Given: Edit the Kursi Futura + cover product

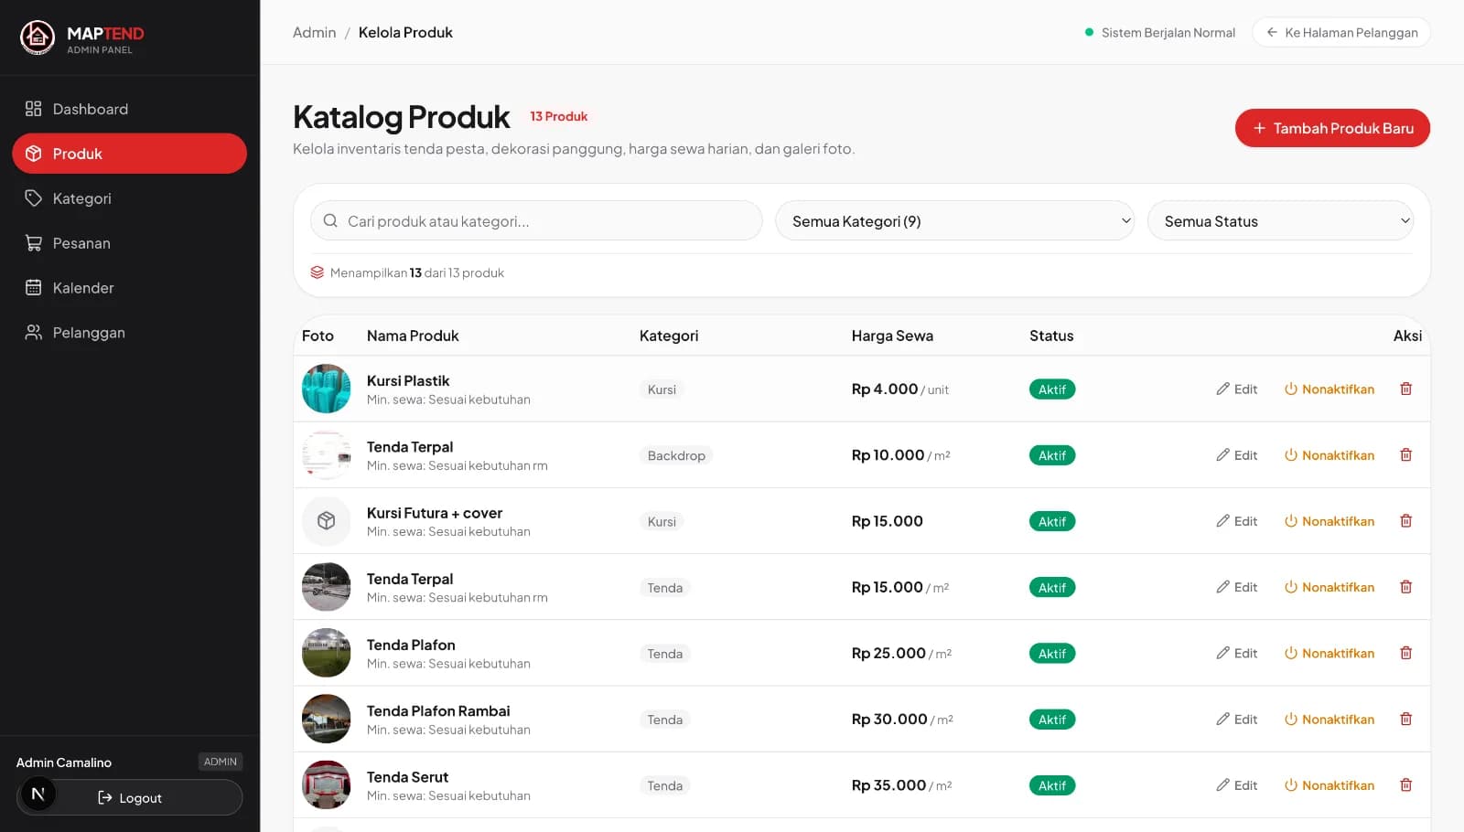Looking at the screenshot, I should click(x=1237, y=520).
